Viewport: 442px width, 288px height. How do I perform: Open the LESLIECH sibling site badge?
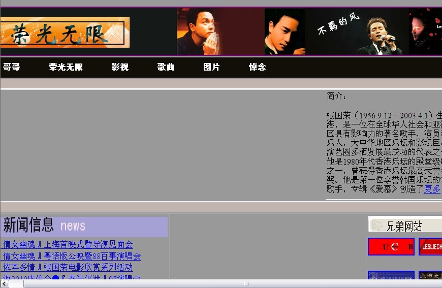[430, 247]
